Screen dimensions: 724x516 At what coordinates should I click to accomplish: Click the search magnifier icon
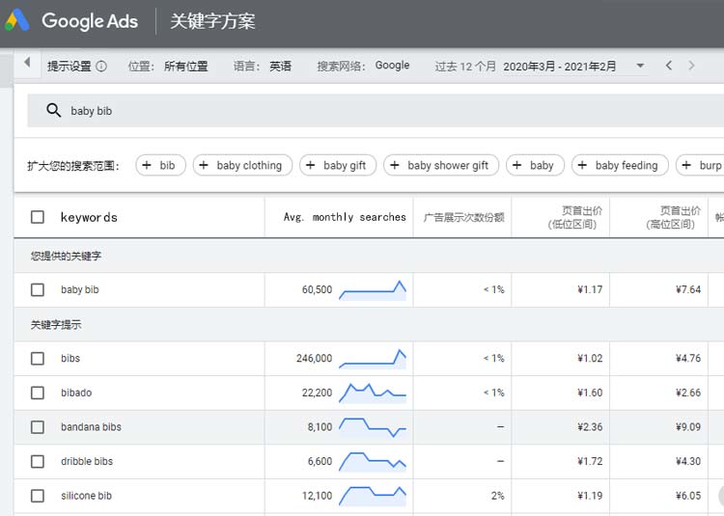point(53,111)
